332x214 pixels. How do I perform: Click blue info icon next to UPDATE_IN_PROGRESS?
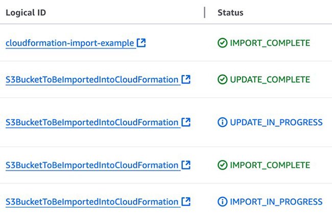(x=222, y=122)
